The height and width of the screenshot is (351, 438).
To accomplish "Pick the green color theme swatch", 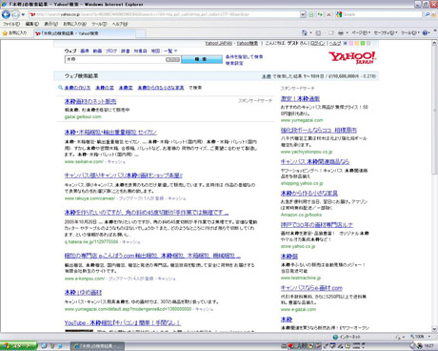I will [x=363, y=43].
